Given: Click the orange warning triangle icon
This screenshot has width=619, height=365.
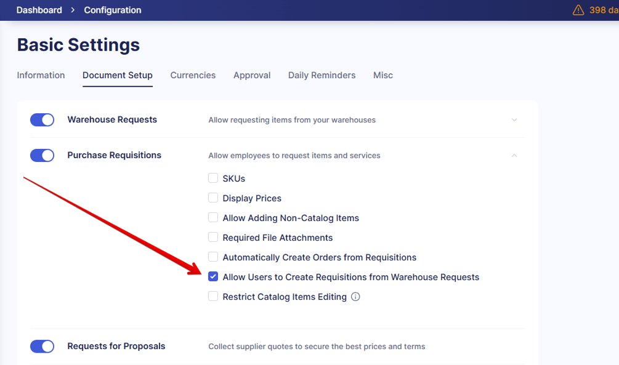Looking at the screenshot, I should pyautogui.click(x=578, y=10).
